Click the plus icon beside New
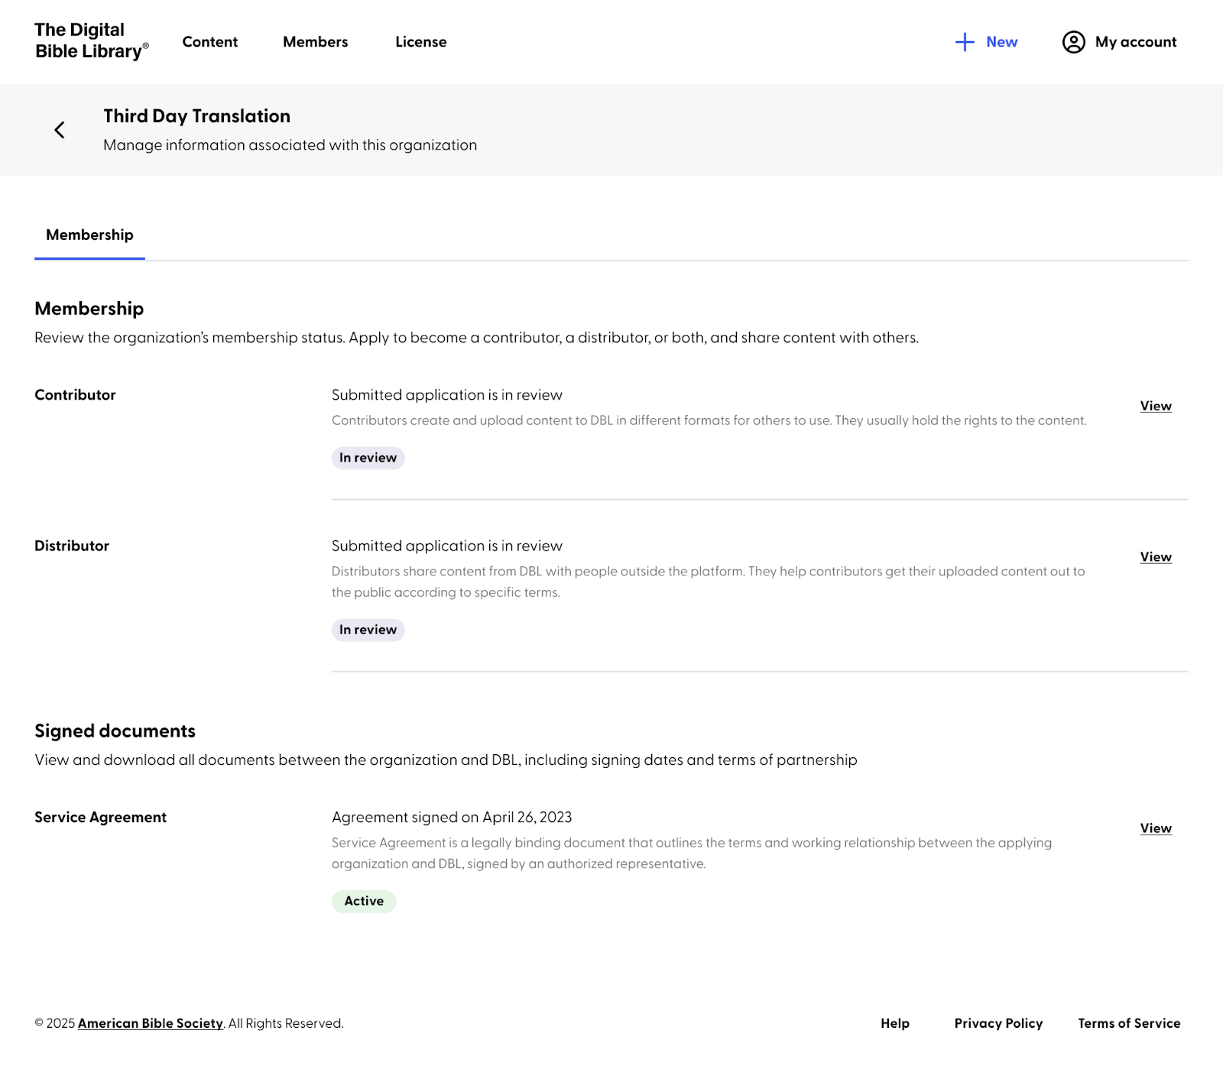 (965, 42)
